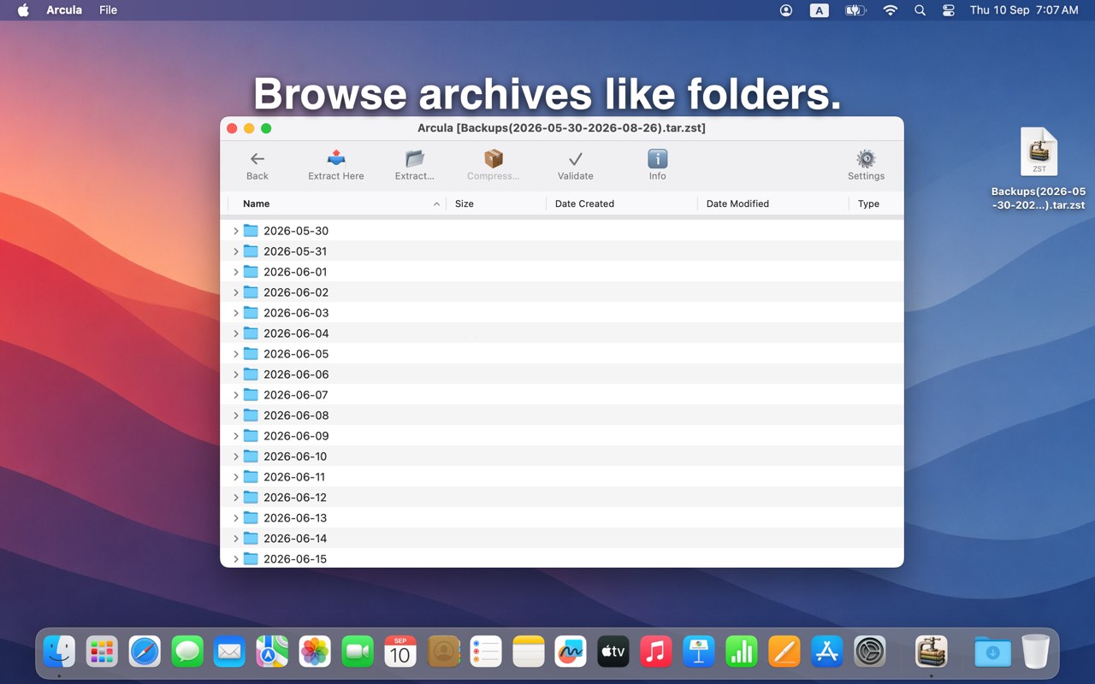
Task: Select the 2026-06-09 folder row
Action: [x=562, y=436]
